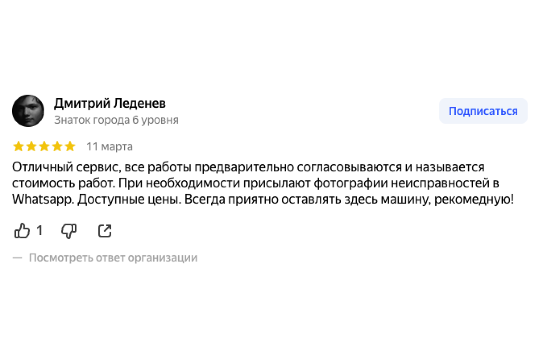Viewport: 543px width, 362px height.
Task: Select the third rating star
Action: pos(44,147)
